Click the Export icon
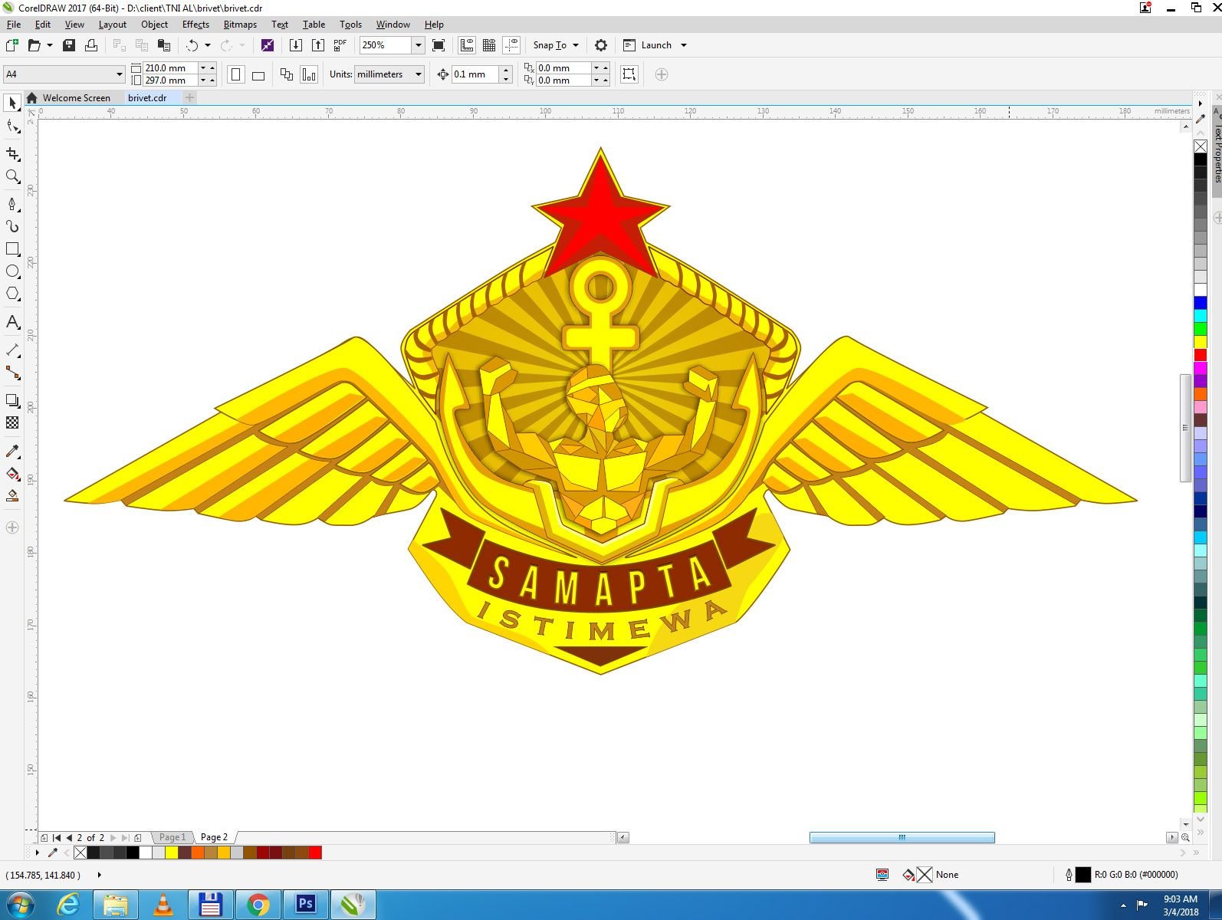1222x920 pixels. (x=318, y=45)
